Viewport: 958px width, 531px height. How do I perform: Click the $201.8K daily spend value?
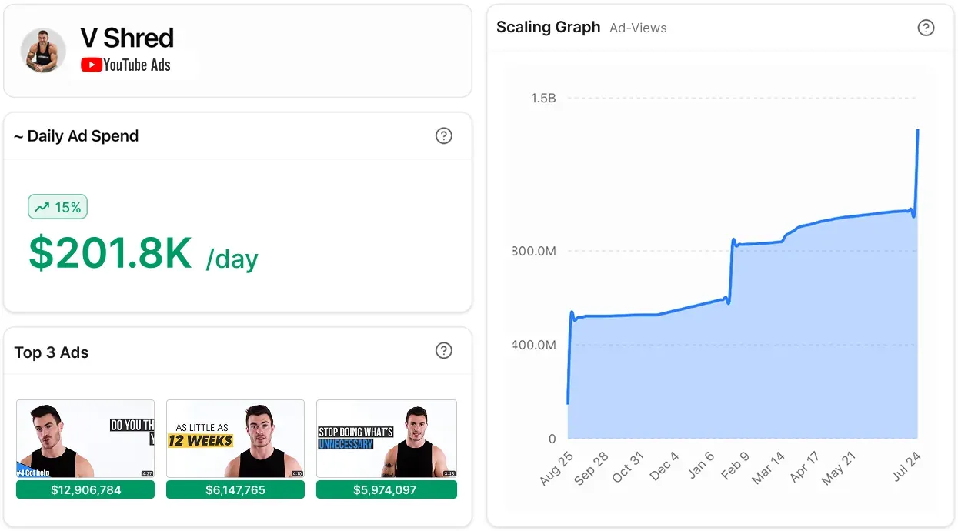click(x=110, y=253)
